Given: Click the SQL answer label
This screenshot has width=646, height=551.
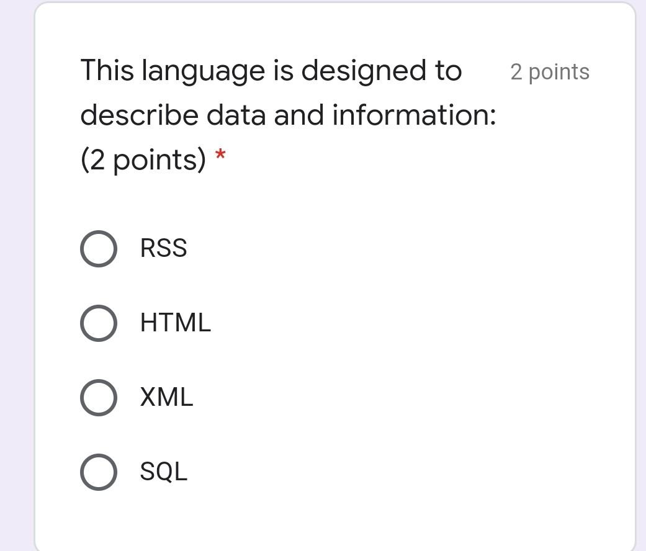Looking at the screenshot, I should (163, 472).
